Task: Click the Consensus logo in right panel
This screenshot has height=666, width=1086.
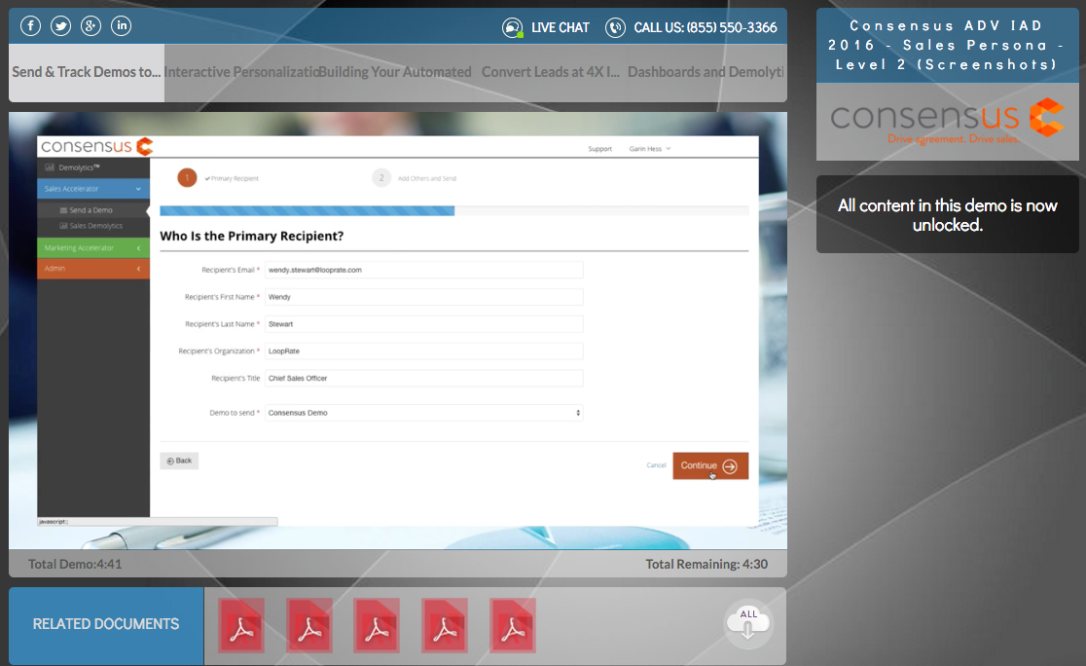Action: [x=947, y=122]
